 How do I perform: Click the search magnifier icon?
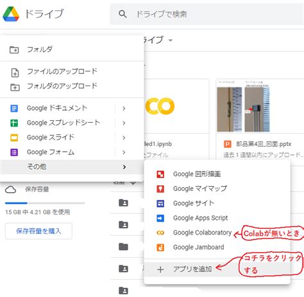(x=122, y=14)
